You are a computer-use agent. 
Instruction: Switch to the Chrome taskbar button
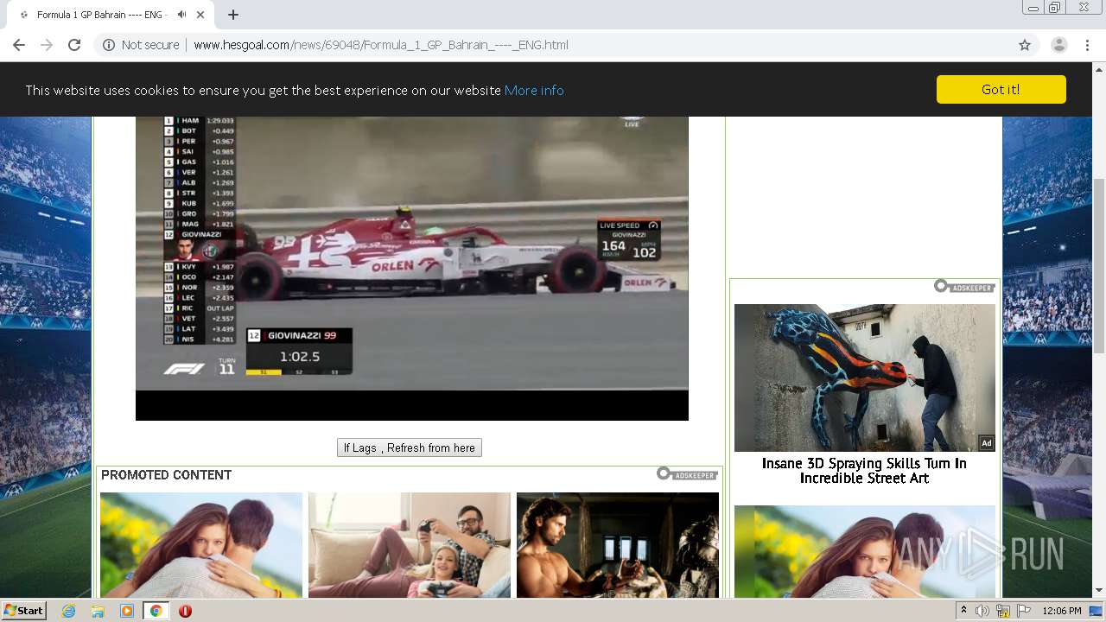tap(156, 611)
